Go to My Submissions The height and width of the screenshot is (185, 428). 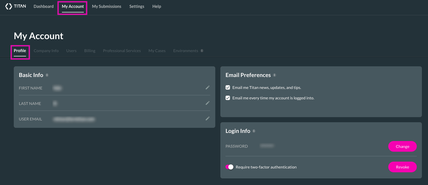[106, 7]
